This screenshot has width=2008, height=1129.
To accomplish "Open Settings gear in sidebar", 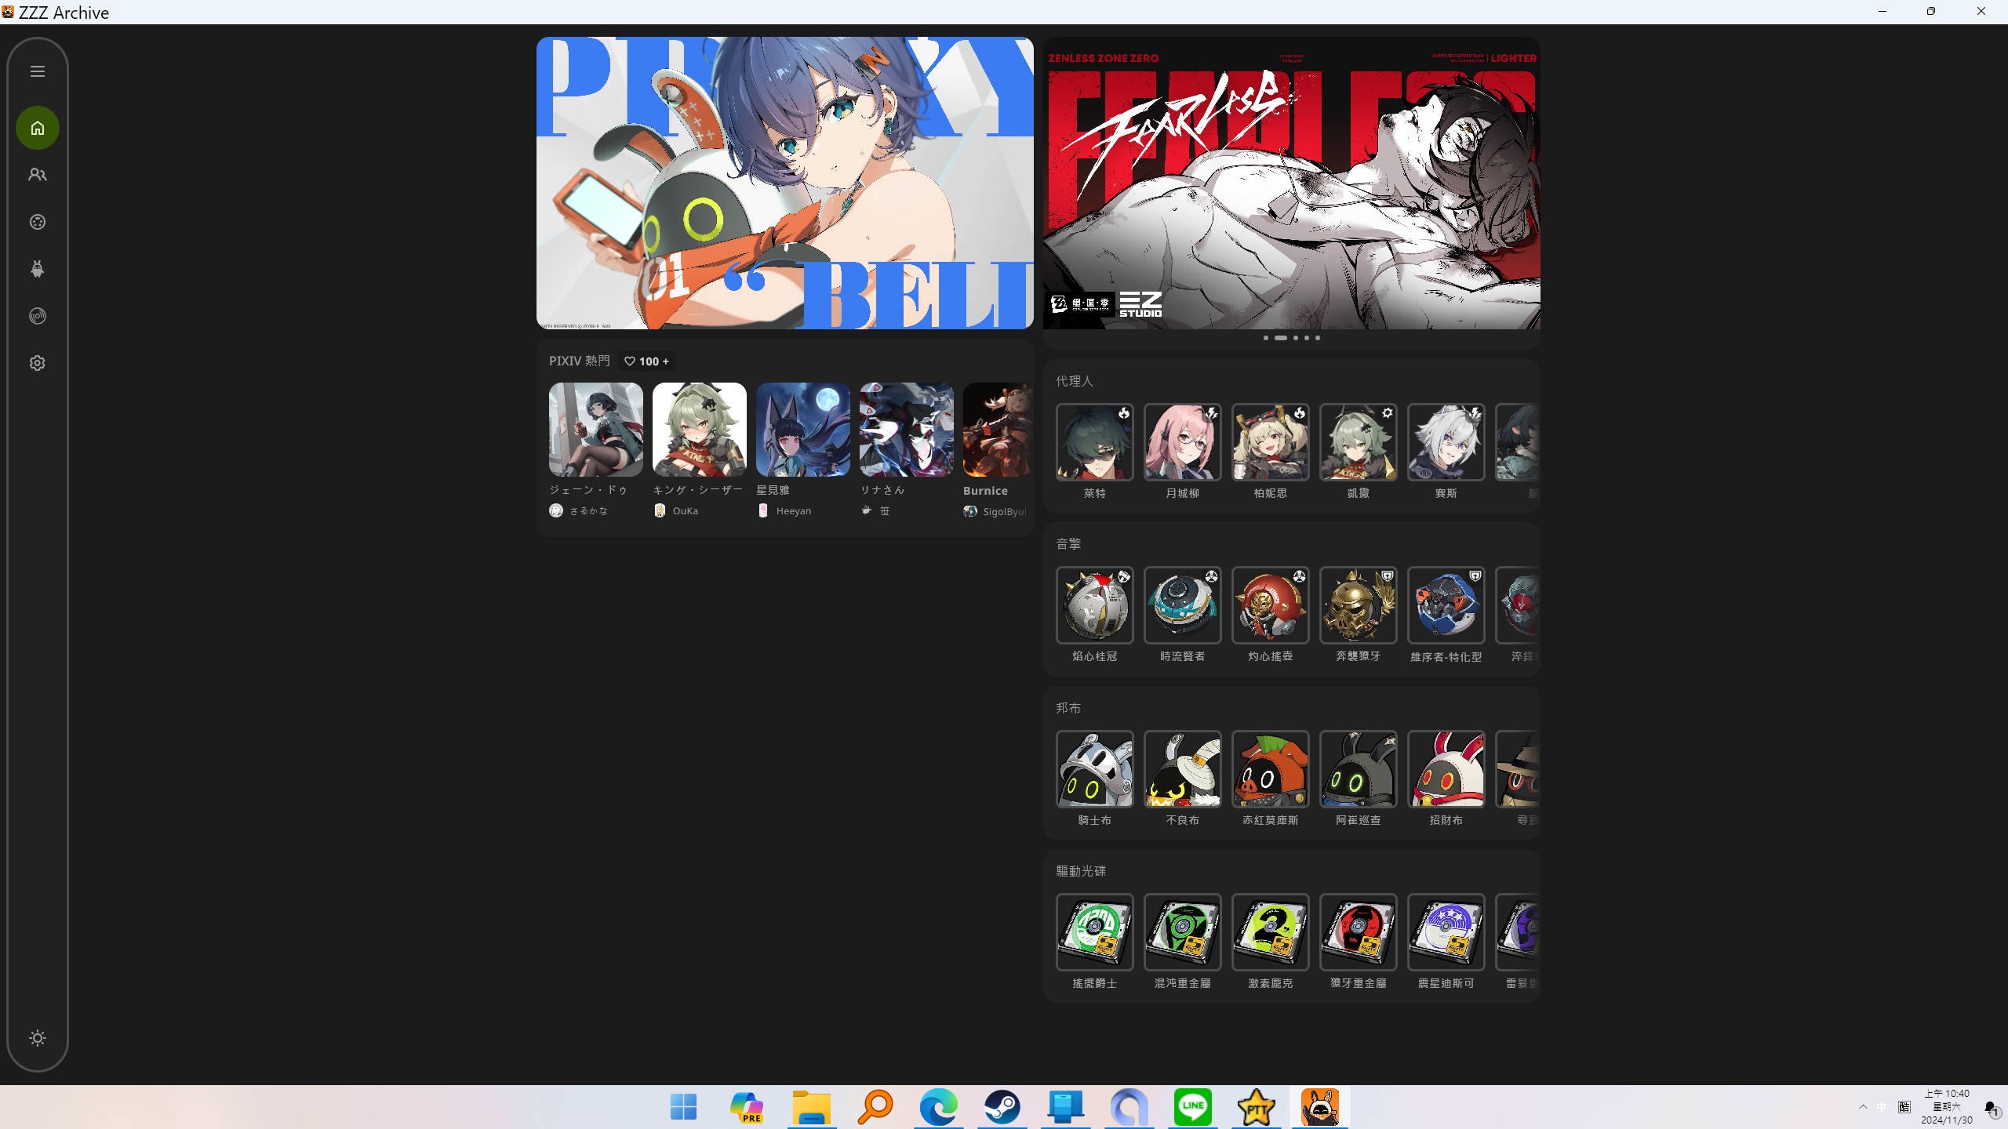I will pos(38,363).
